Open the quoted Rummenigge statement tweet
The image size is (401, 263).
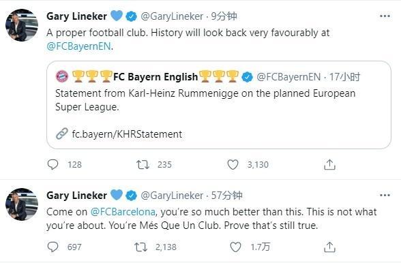219,105
